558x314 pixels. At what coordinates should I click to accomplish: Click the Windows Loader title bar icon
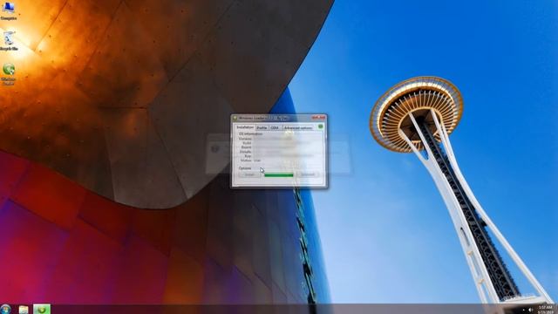235,118
